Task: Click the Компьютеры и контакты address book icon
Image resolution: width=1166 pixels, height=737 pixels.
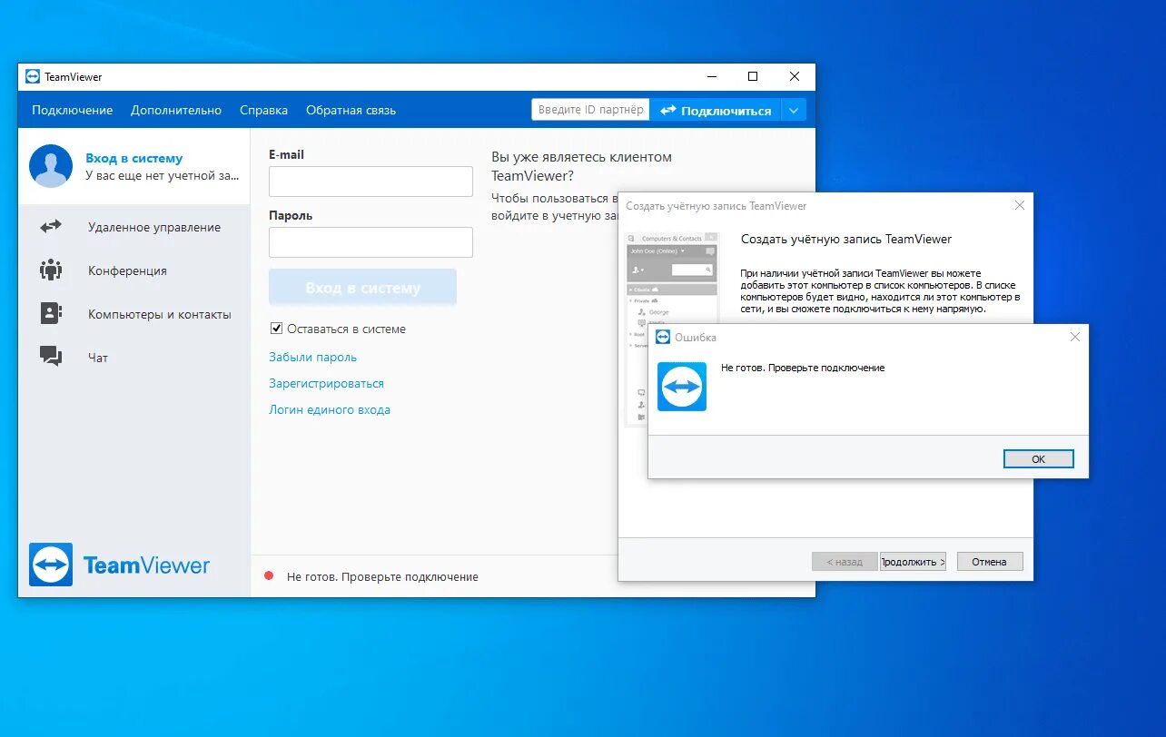Action: tap(51, 314)
